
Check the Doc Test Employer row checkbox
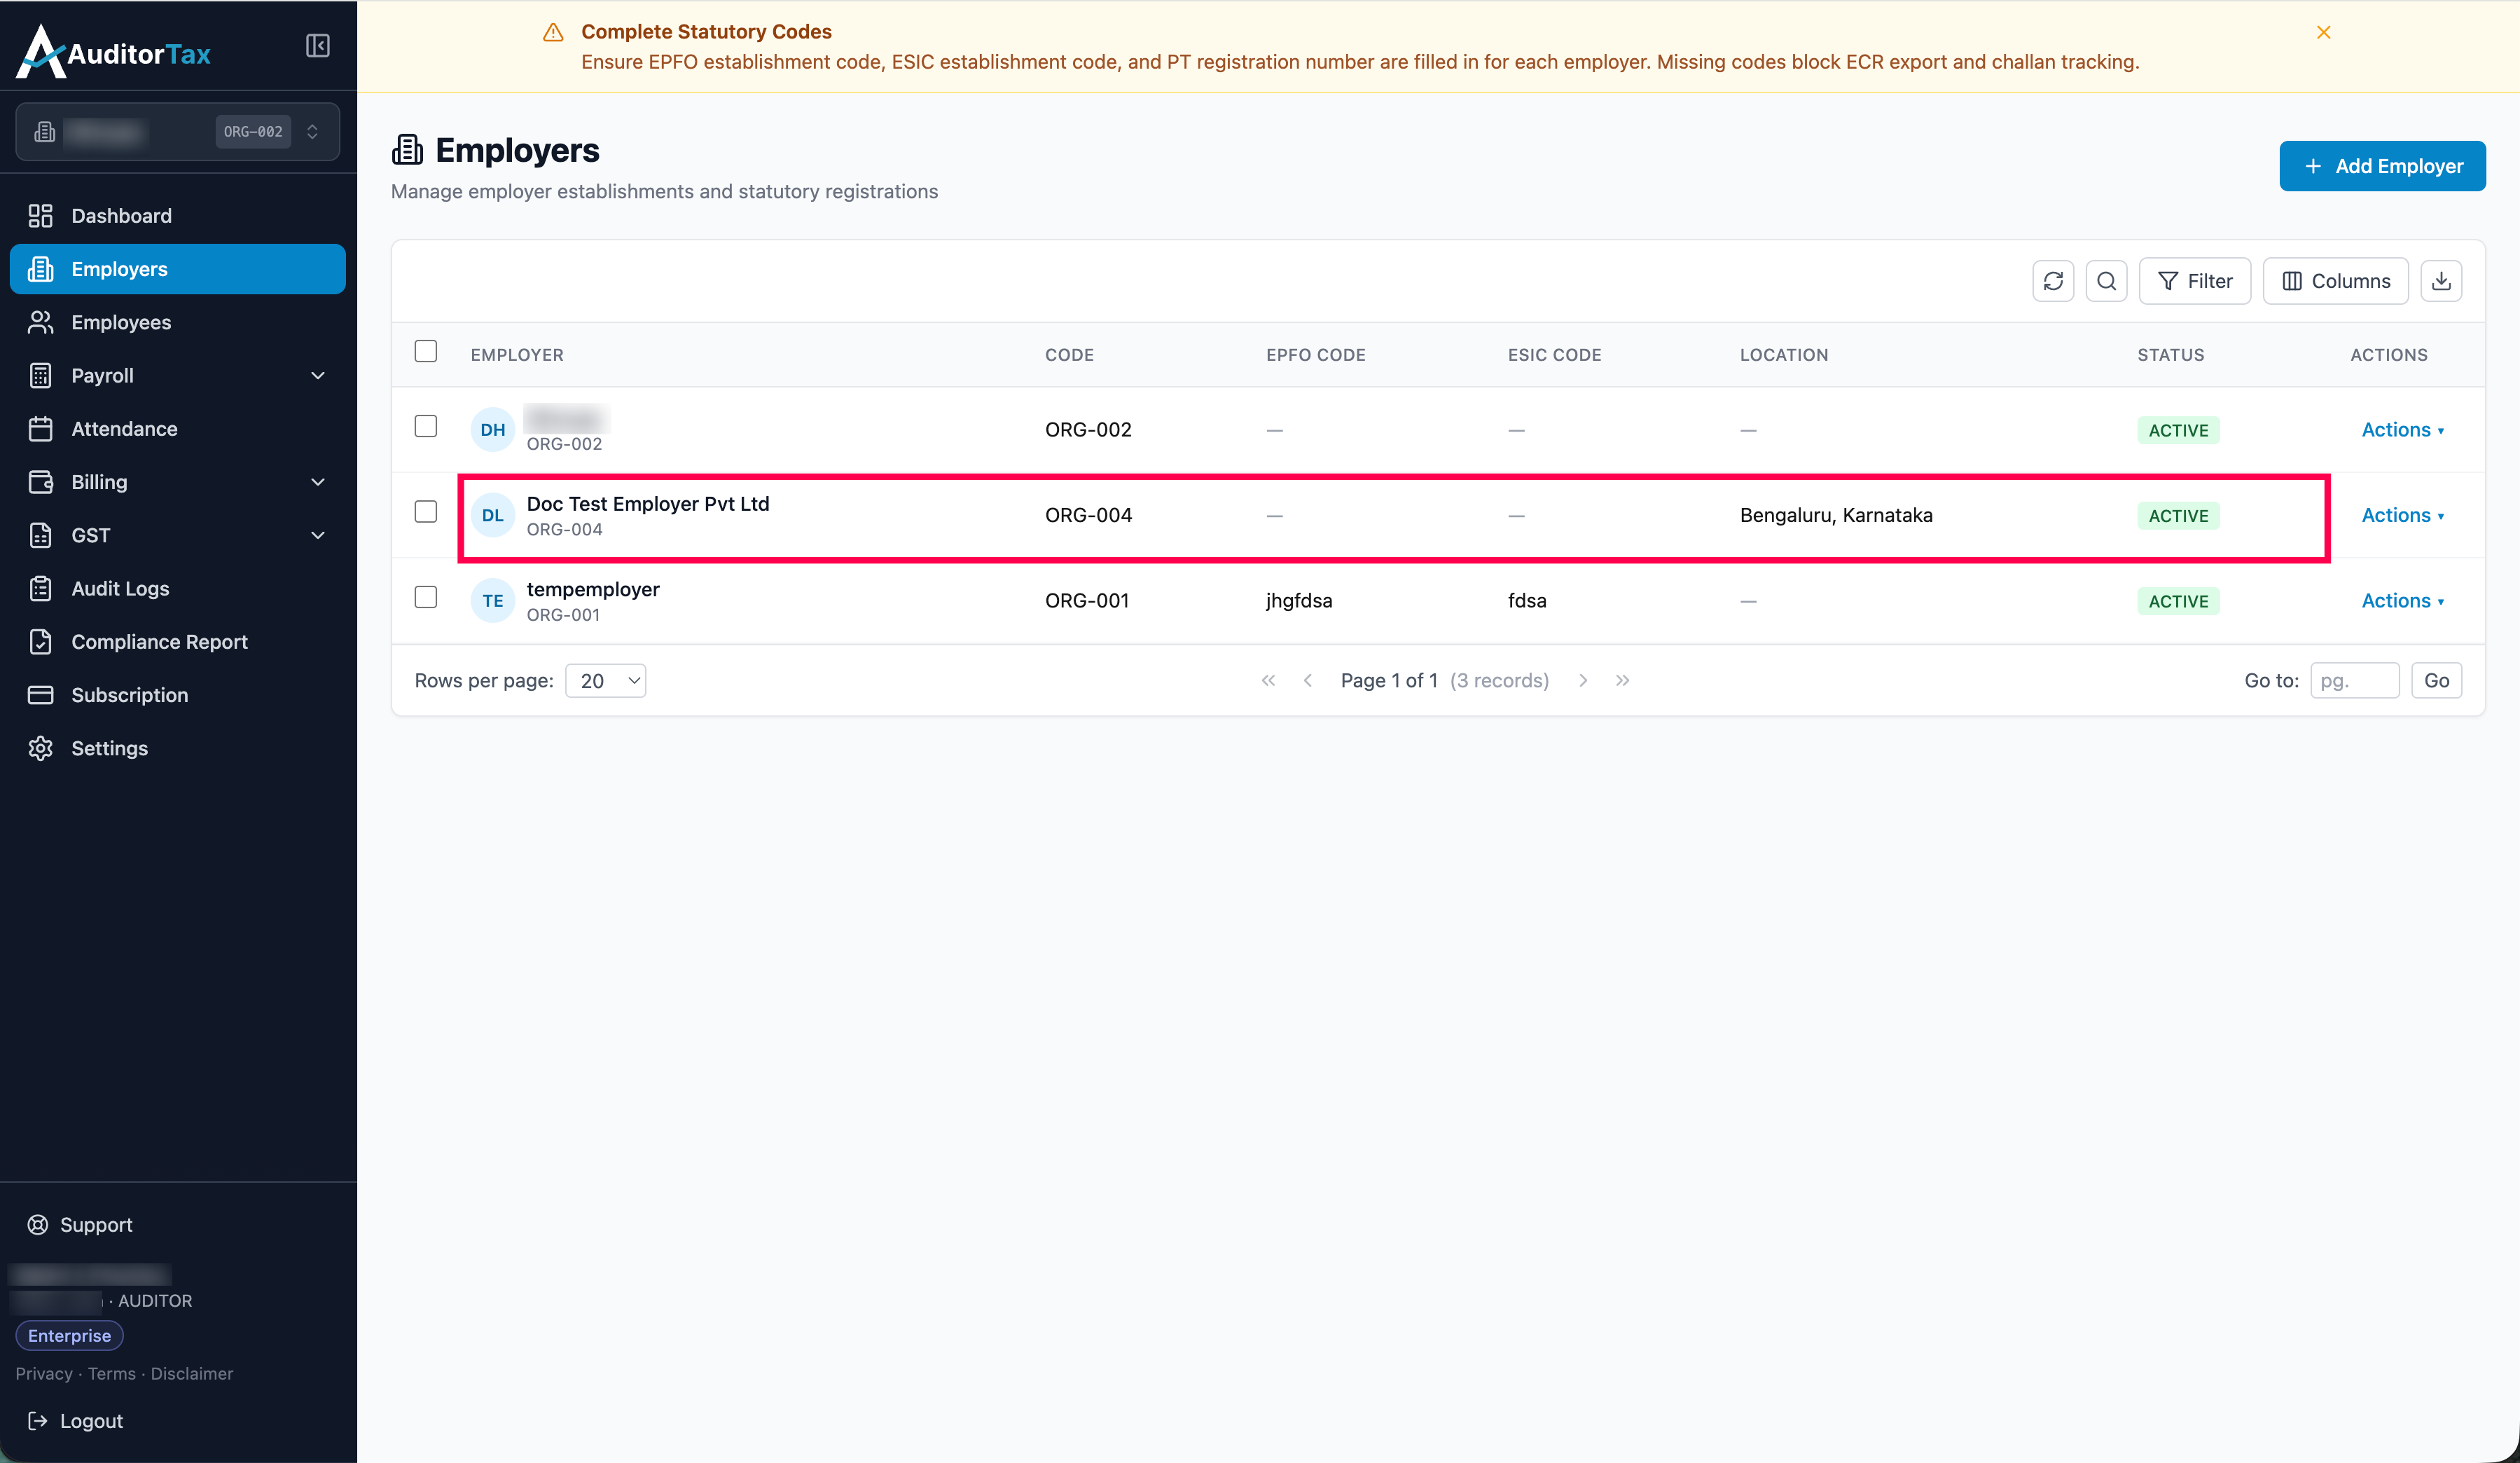[x=426, y=511]
